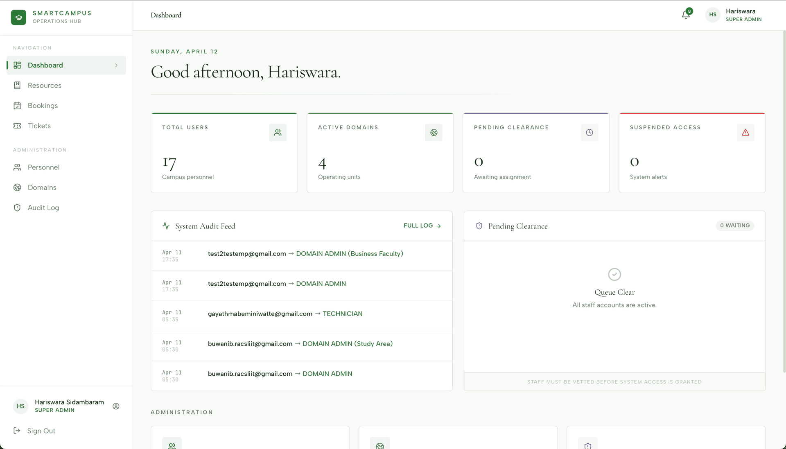
Task: Click the warning icon on Suspended Access card
Action: point(745,133)
